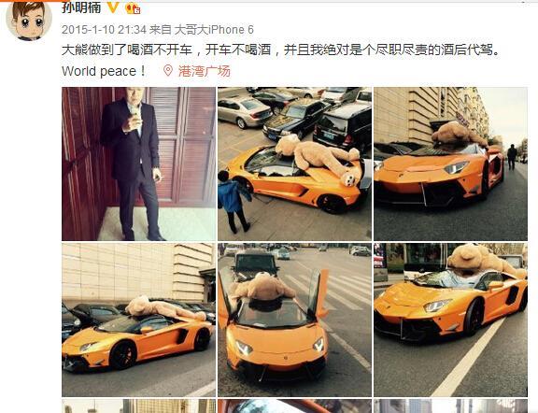This screenshot has width=538, height=413.
Task: Open middle-right photo of bear on car roof
Action: 450,320
